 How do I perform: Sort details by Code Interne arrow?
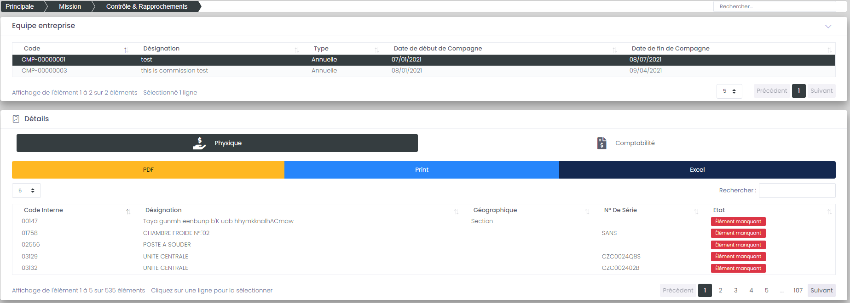[x=128, y=211]
